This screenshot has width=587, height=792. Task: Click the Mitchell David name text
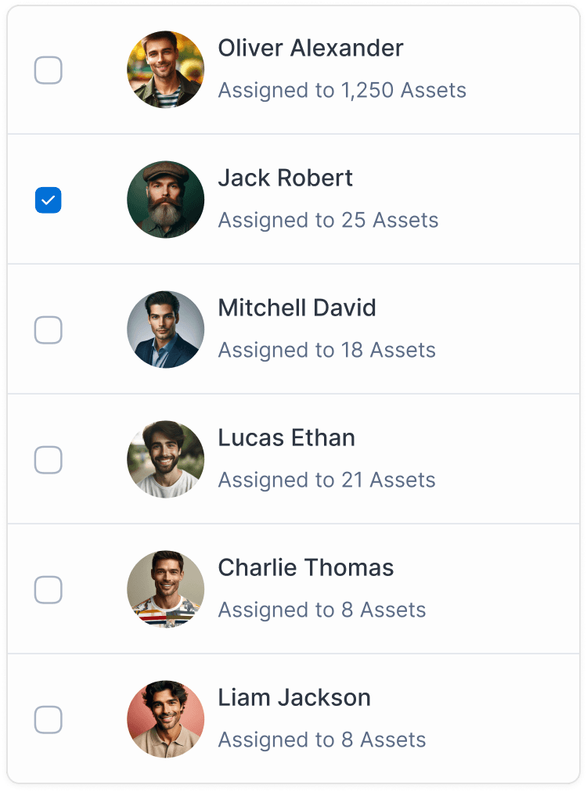tap(297, 308)
